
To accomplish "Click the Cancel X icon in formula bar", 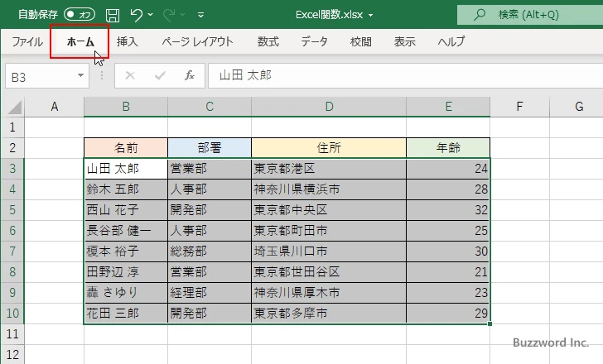I will click(x=130, y=75).
